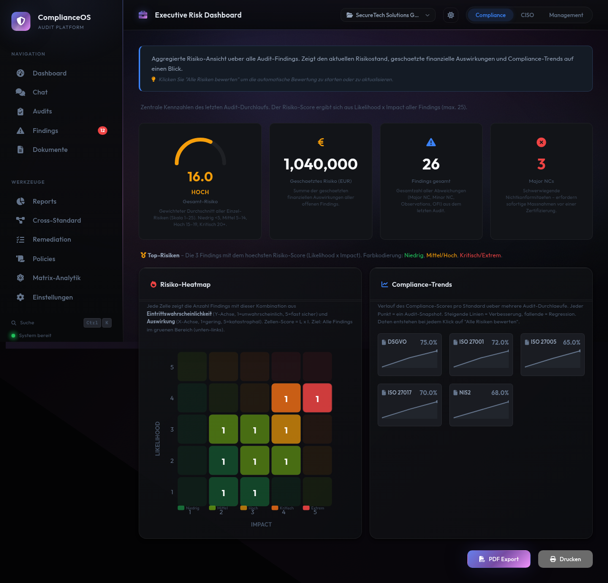Image resolution: width=608 pixels, height=583 pixels.
Task: Open Chat via its speech bubble icon
Action: click(x=20, y=92)
